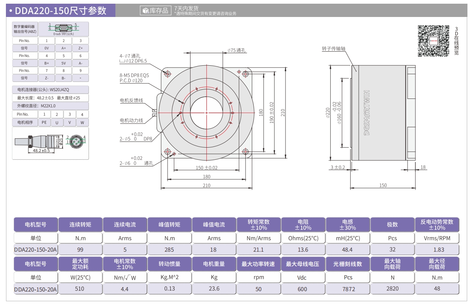The width and height of the screenshot is (473, 307).
Task: Select the A+ signal cell
Action: [x=64, y=48]
